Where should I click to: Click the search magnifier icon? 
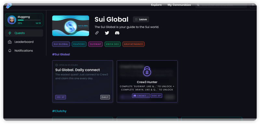tap(198, 5)
